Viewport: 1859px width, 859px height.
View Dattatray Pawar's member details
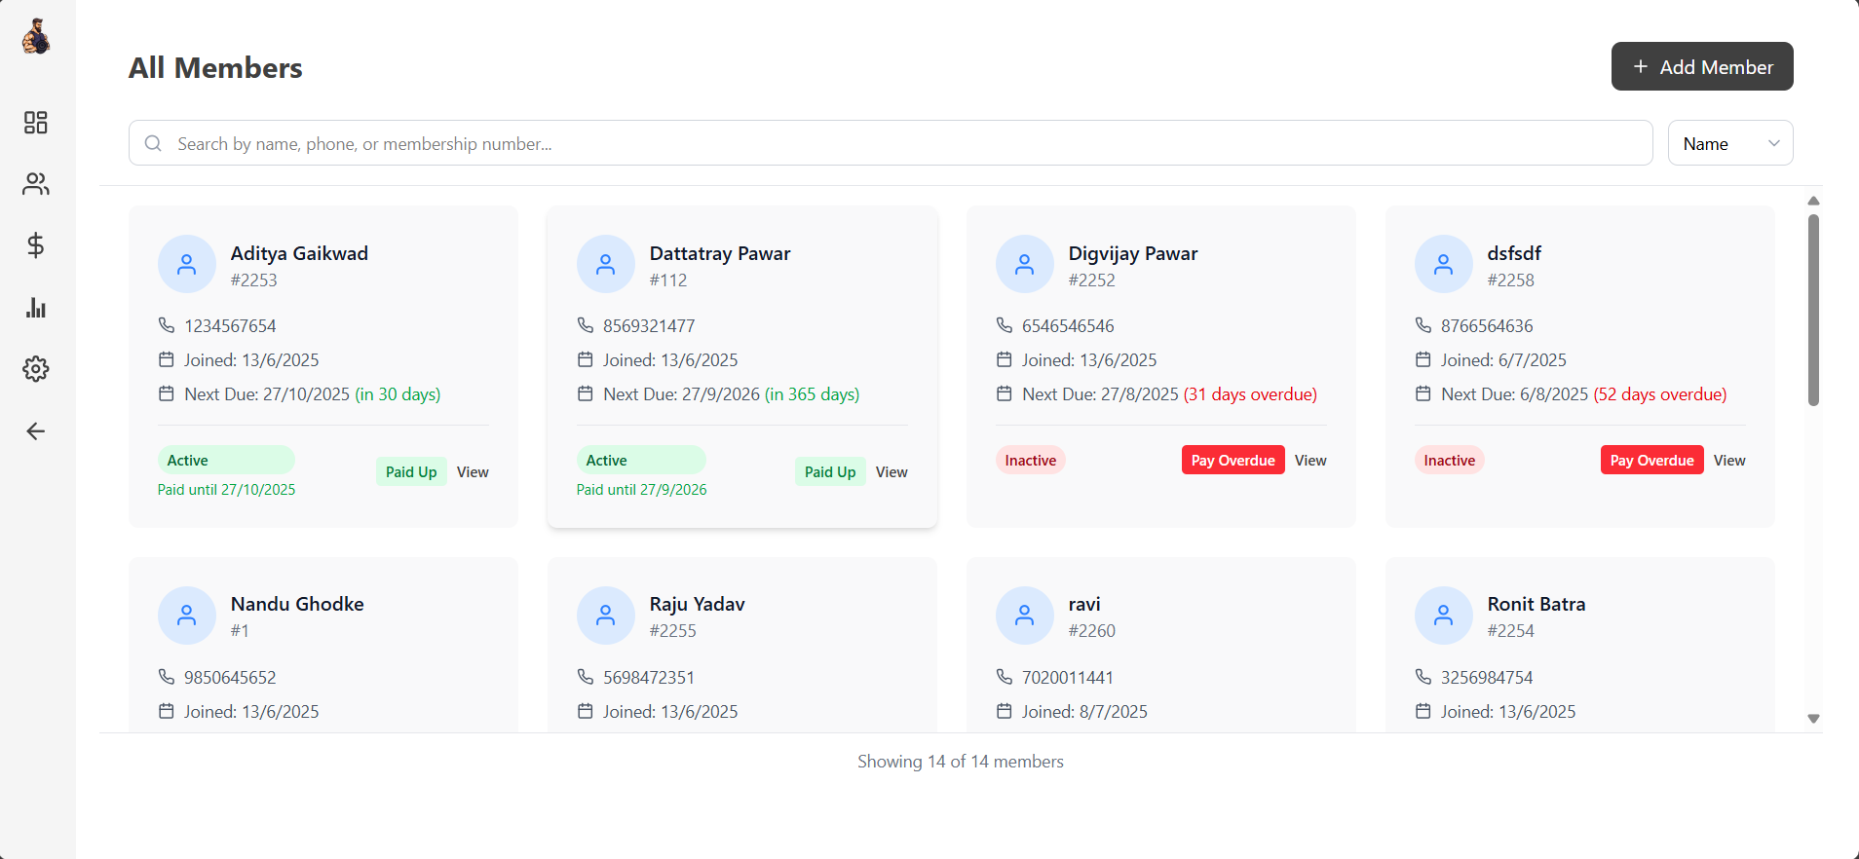[892, 472]
